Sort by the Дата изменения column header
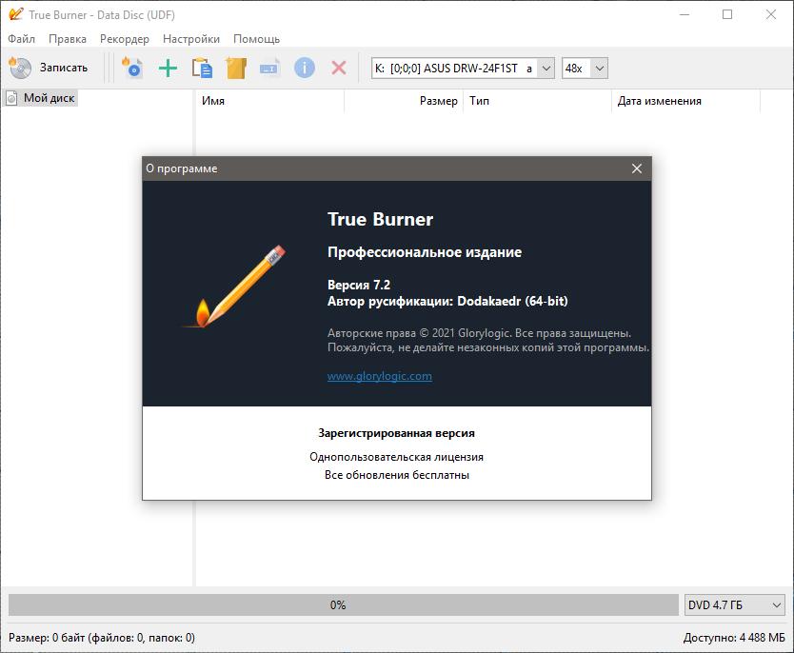This screenshot has height=653, width=794. pyautogui.click(x=659, y=101)
